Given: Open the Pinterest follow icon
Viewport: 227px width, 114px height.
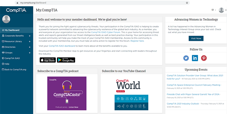Looking at the screenshot, I should 204,58.
